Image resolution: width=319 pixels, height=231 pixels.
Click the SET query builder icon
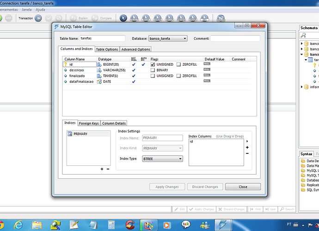(x=205, y=18)
